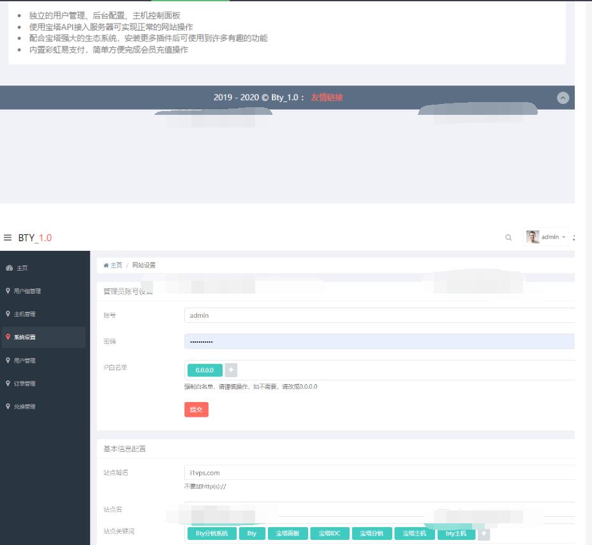Click the home icon in the breadcrumb
Screen dimensions: 592x545
tap(105, 265)
